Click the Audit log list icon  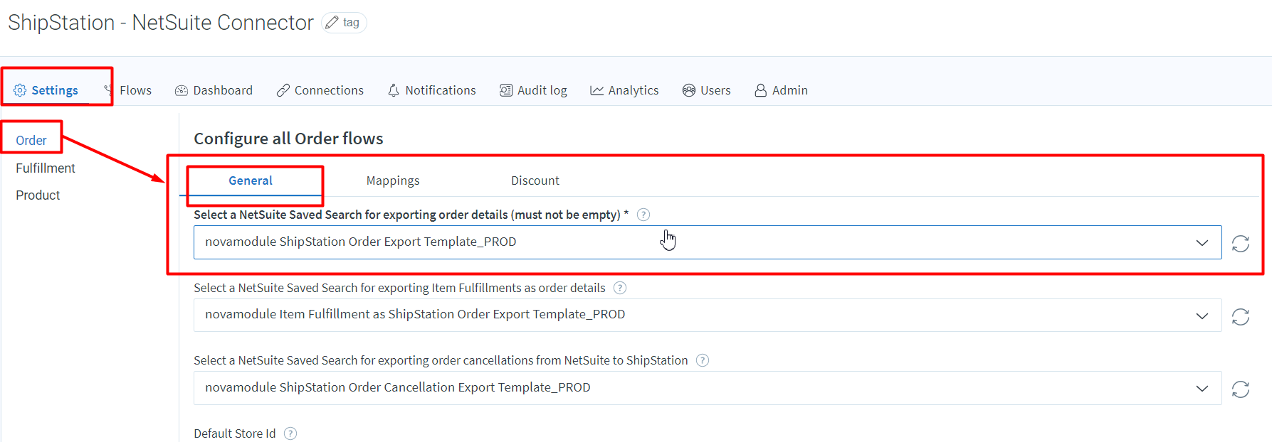click(x=506, y=90)
